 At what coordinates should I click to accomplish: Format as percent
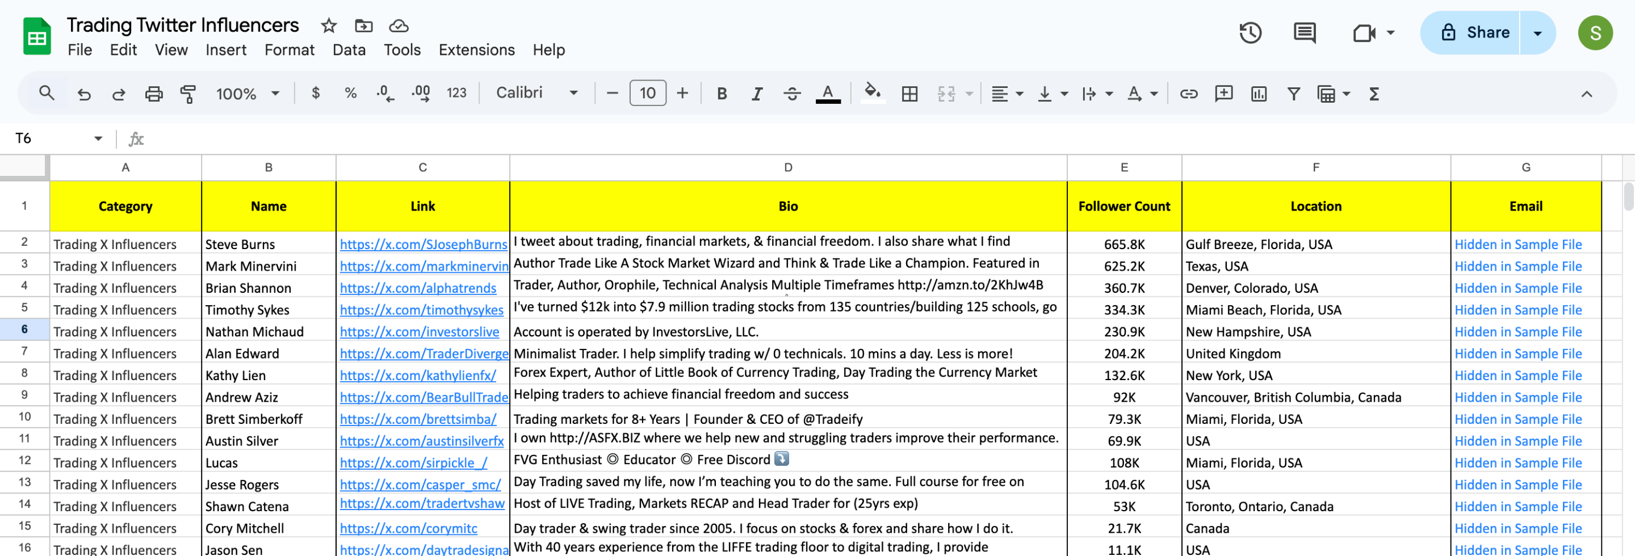tap(350, 93)
